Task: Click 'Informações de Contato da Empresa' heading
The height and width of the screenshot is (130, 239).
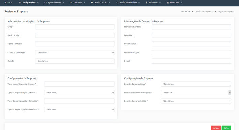Action: (144, 21)
